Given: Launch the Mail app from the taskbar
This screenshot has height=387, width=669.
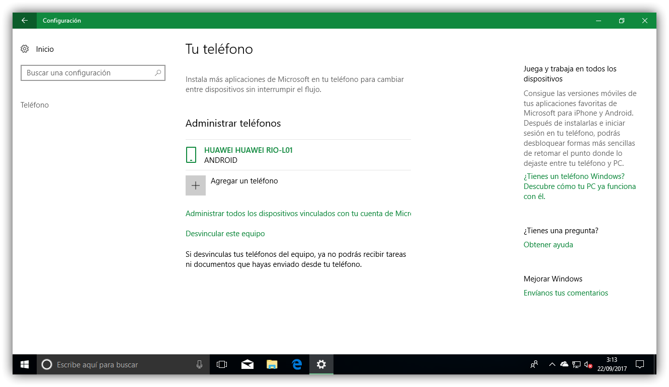Looking at the screenshot, I should pyautogui.click(x=247, y=364).
